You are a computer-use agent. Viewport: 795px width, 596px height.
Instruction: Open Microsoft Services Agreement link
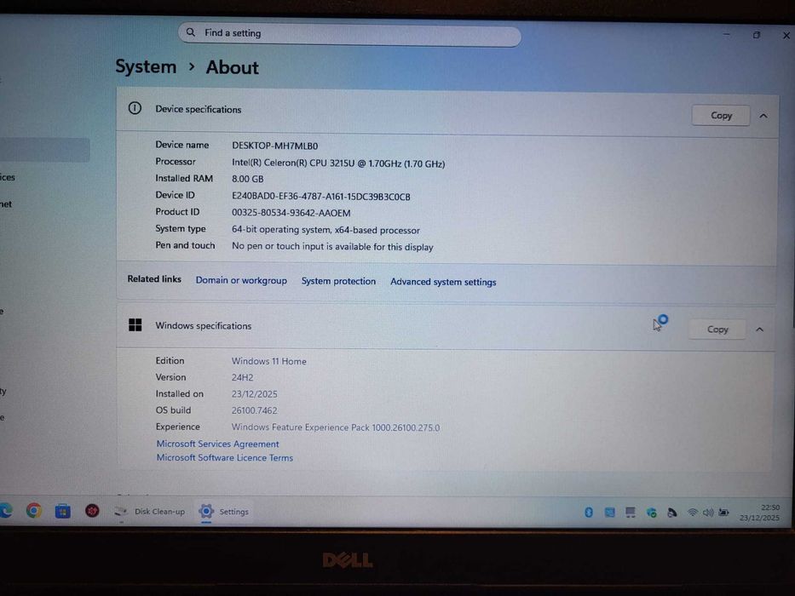pyautogui.click(x=217, y=444)
